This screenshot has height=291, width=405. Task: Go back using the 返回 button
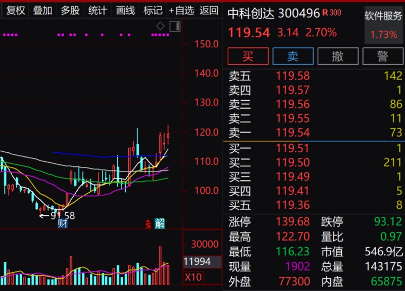209,11
